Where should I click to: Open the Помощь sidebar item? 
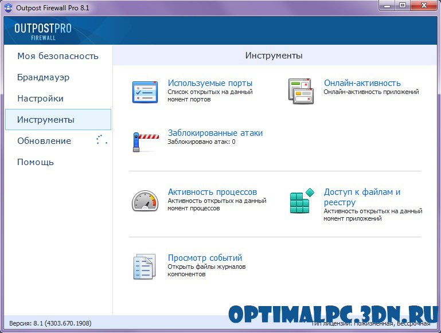click(x=36, y=162)
